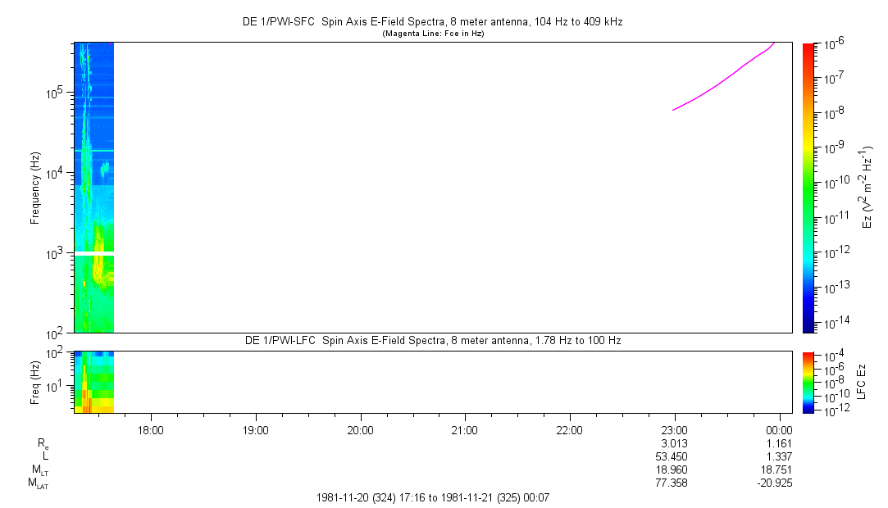Click the 00:00 time tick label
This screenshot has width=888, height=508.
point(779,430)
